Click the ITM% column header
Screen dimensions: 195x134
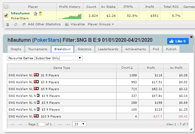click(128, 7)
